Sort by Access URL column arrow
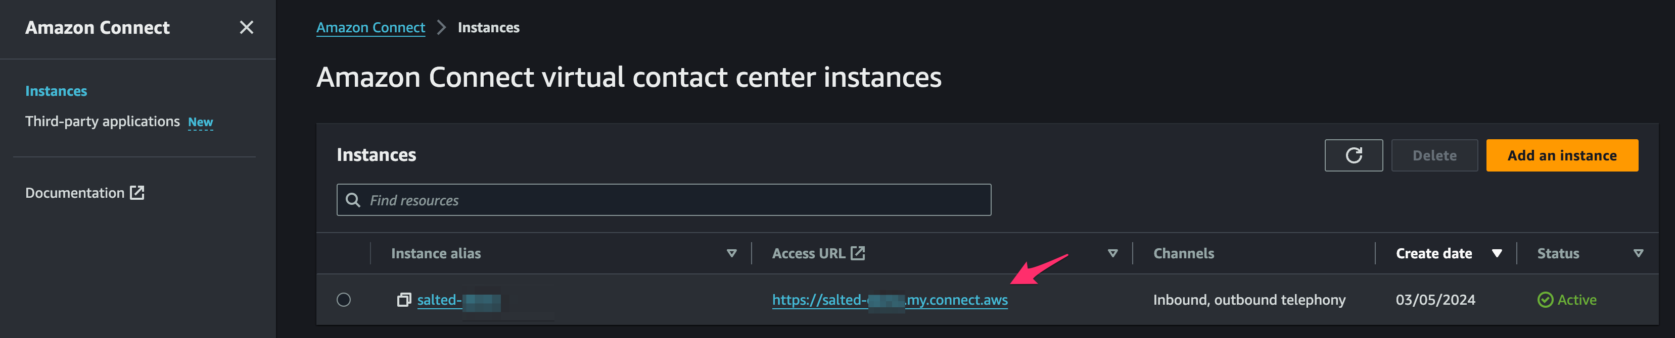The image size is (1675, 338). (x=1112, y=254)
